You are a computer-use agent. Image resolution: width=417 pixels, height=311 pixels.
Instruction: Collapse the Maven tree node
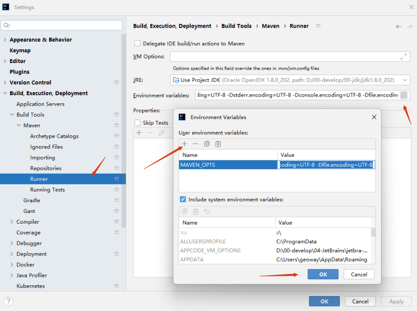19,125
